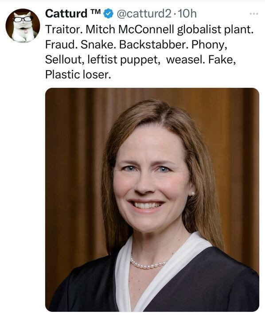The image size is (265, 319).
Task: Click the TM symbol beside Catturd
Action: coord(95,12)
